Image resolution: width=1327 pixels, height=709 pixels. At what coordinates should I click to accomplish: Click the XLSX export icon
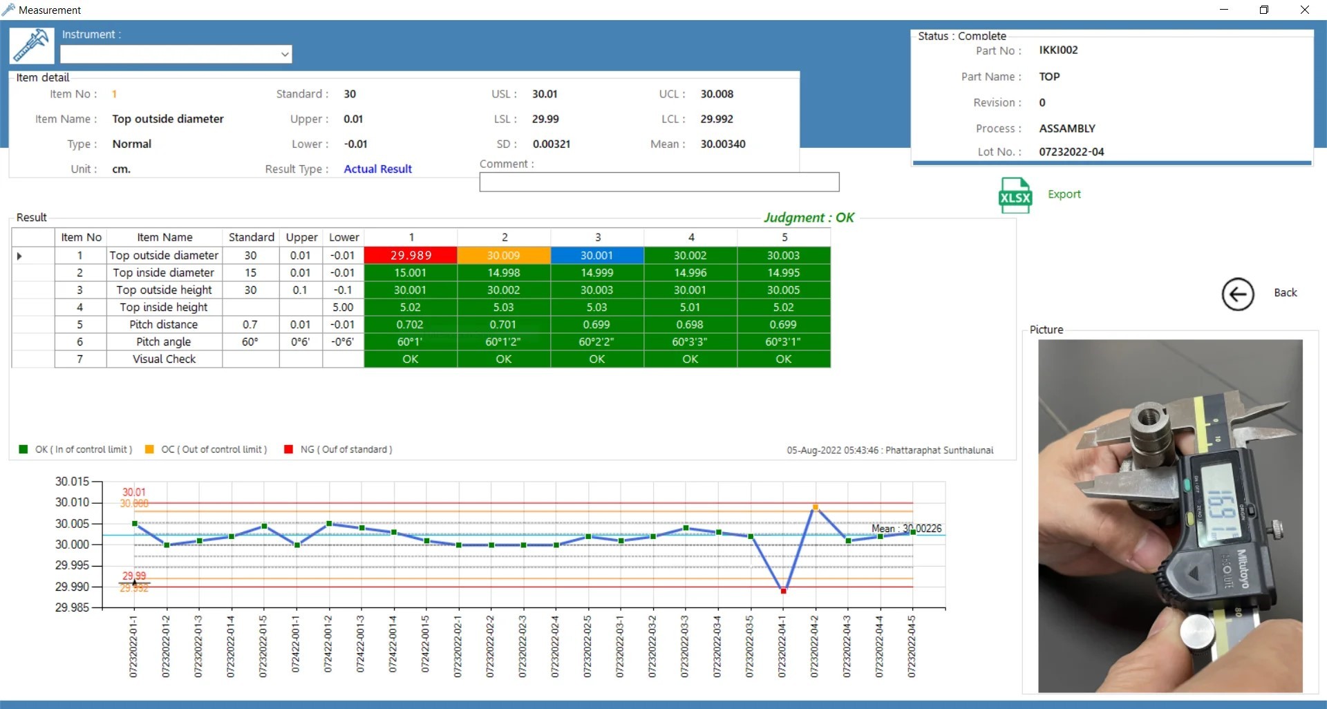(x=1015, y=196)
